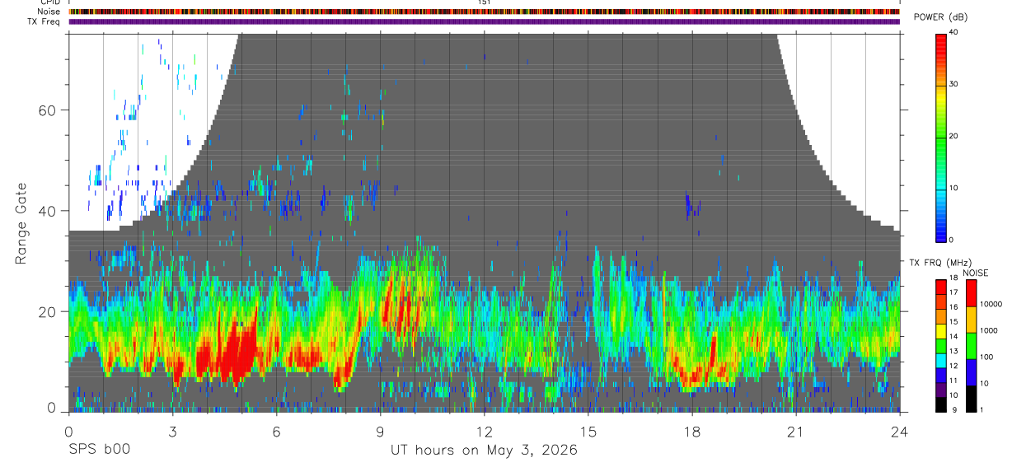The height and width of the screenshot is (467, 1012).
Task: Click the 40 label on POWER scale
Action: click(953, 33)
